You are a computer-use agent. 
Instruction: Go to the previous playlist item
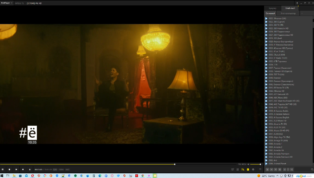pos(16,170)
